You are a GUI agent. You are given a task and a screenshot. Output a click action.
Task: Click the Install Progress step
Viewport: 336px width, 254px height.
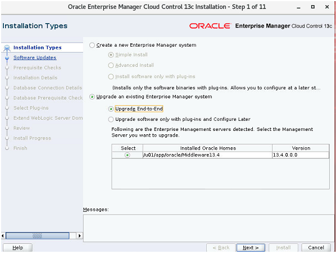(33, 138)
